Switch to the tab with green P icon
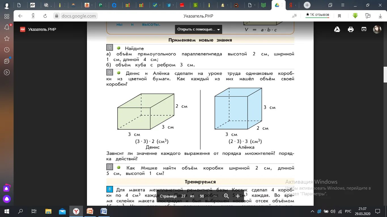Image resolution: width=387 pixels, height=217 pixels. 101,5
